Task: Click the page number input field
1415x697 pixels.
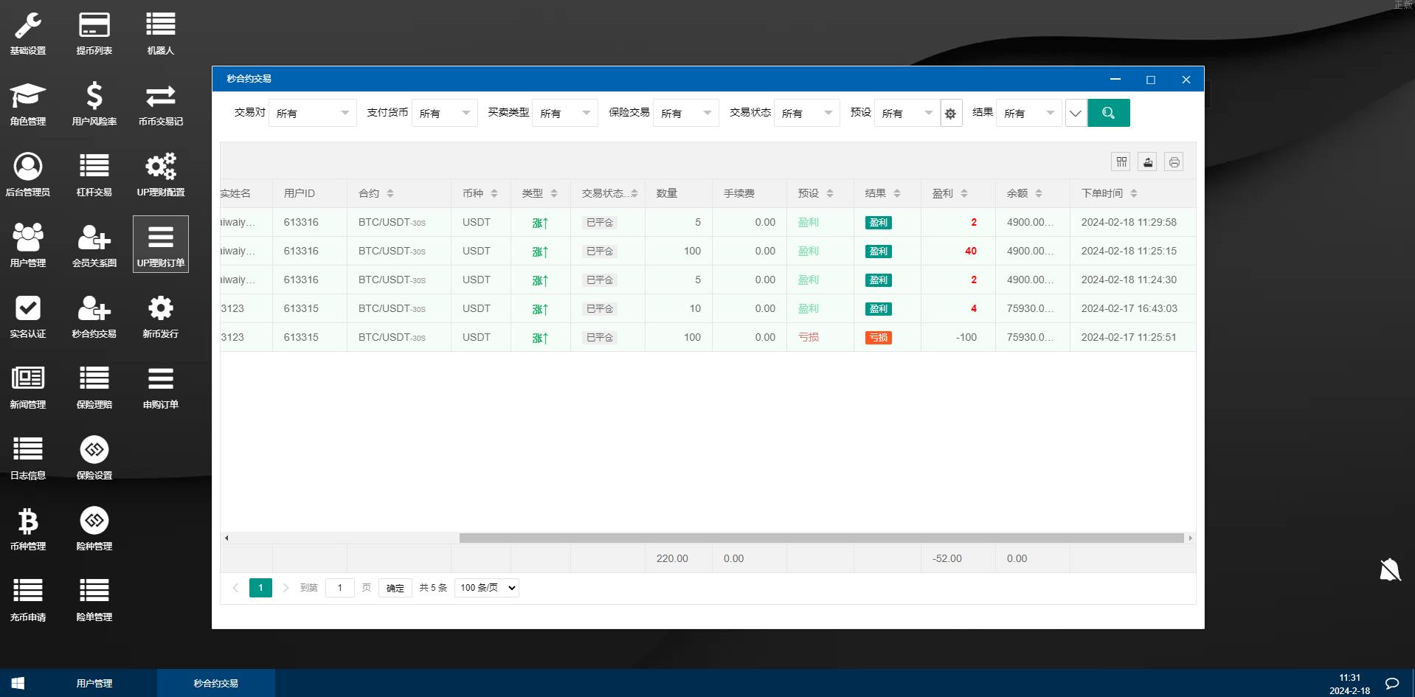Action: 339,587
